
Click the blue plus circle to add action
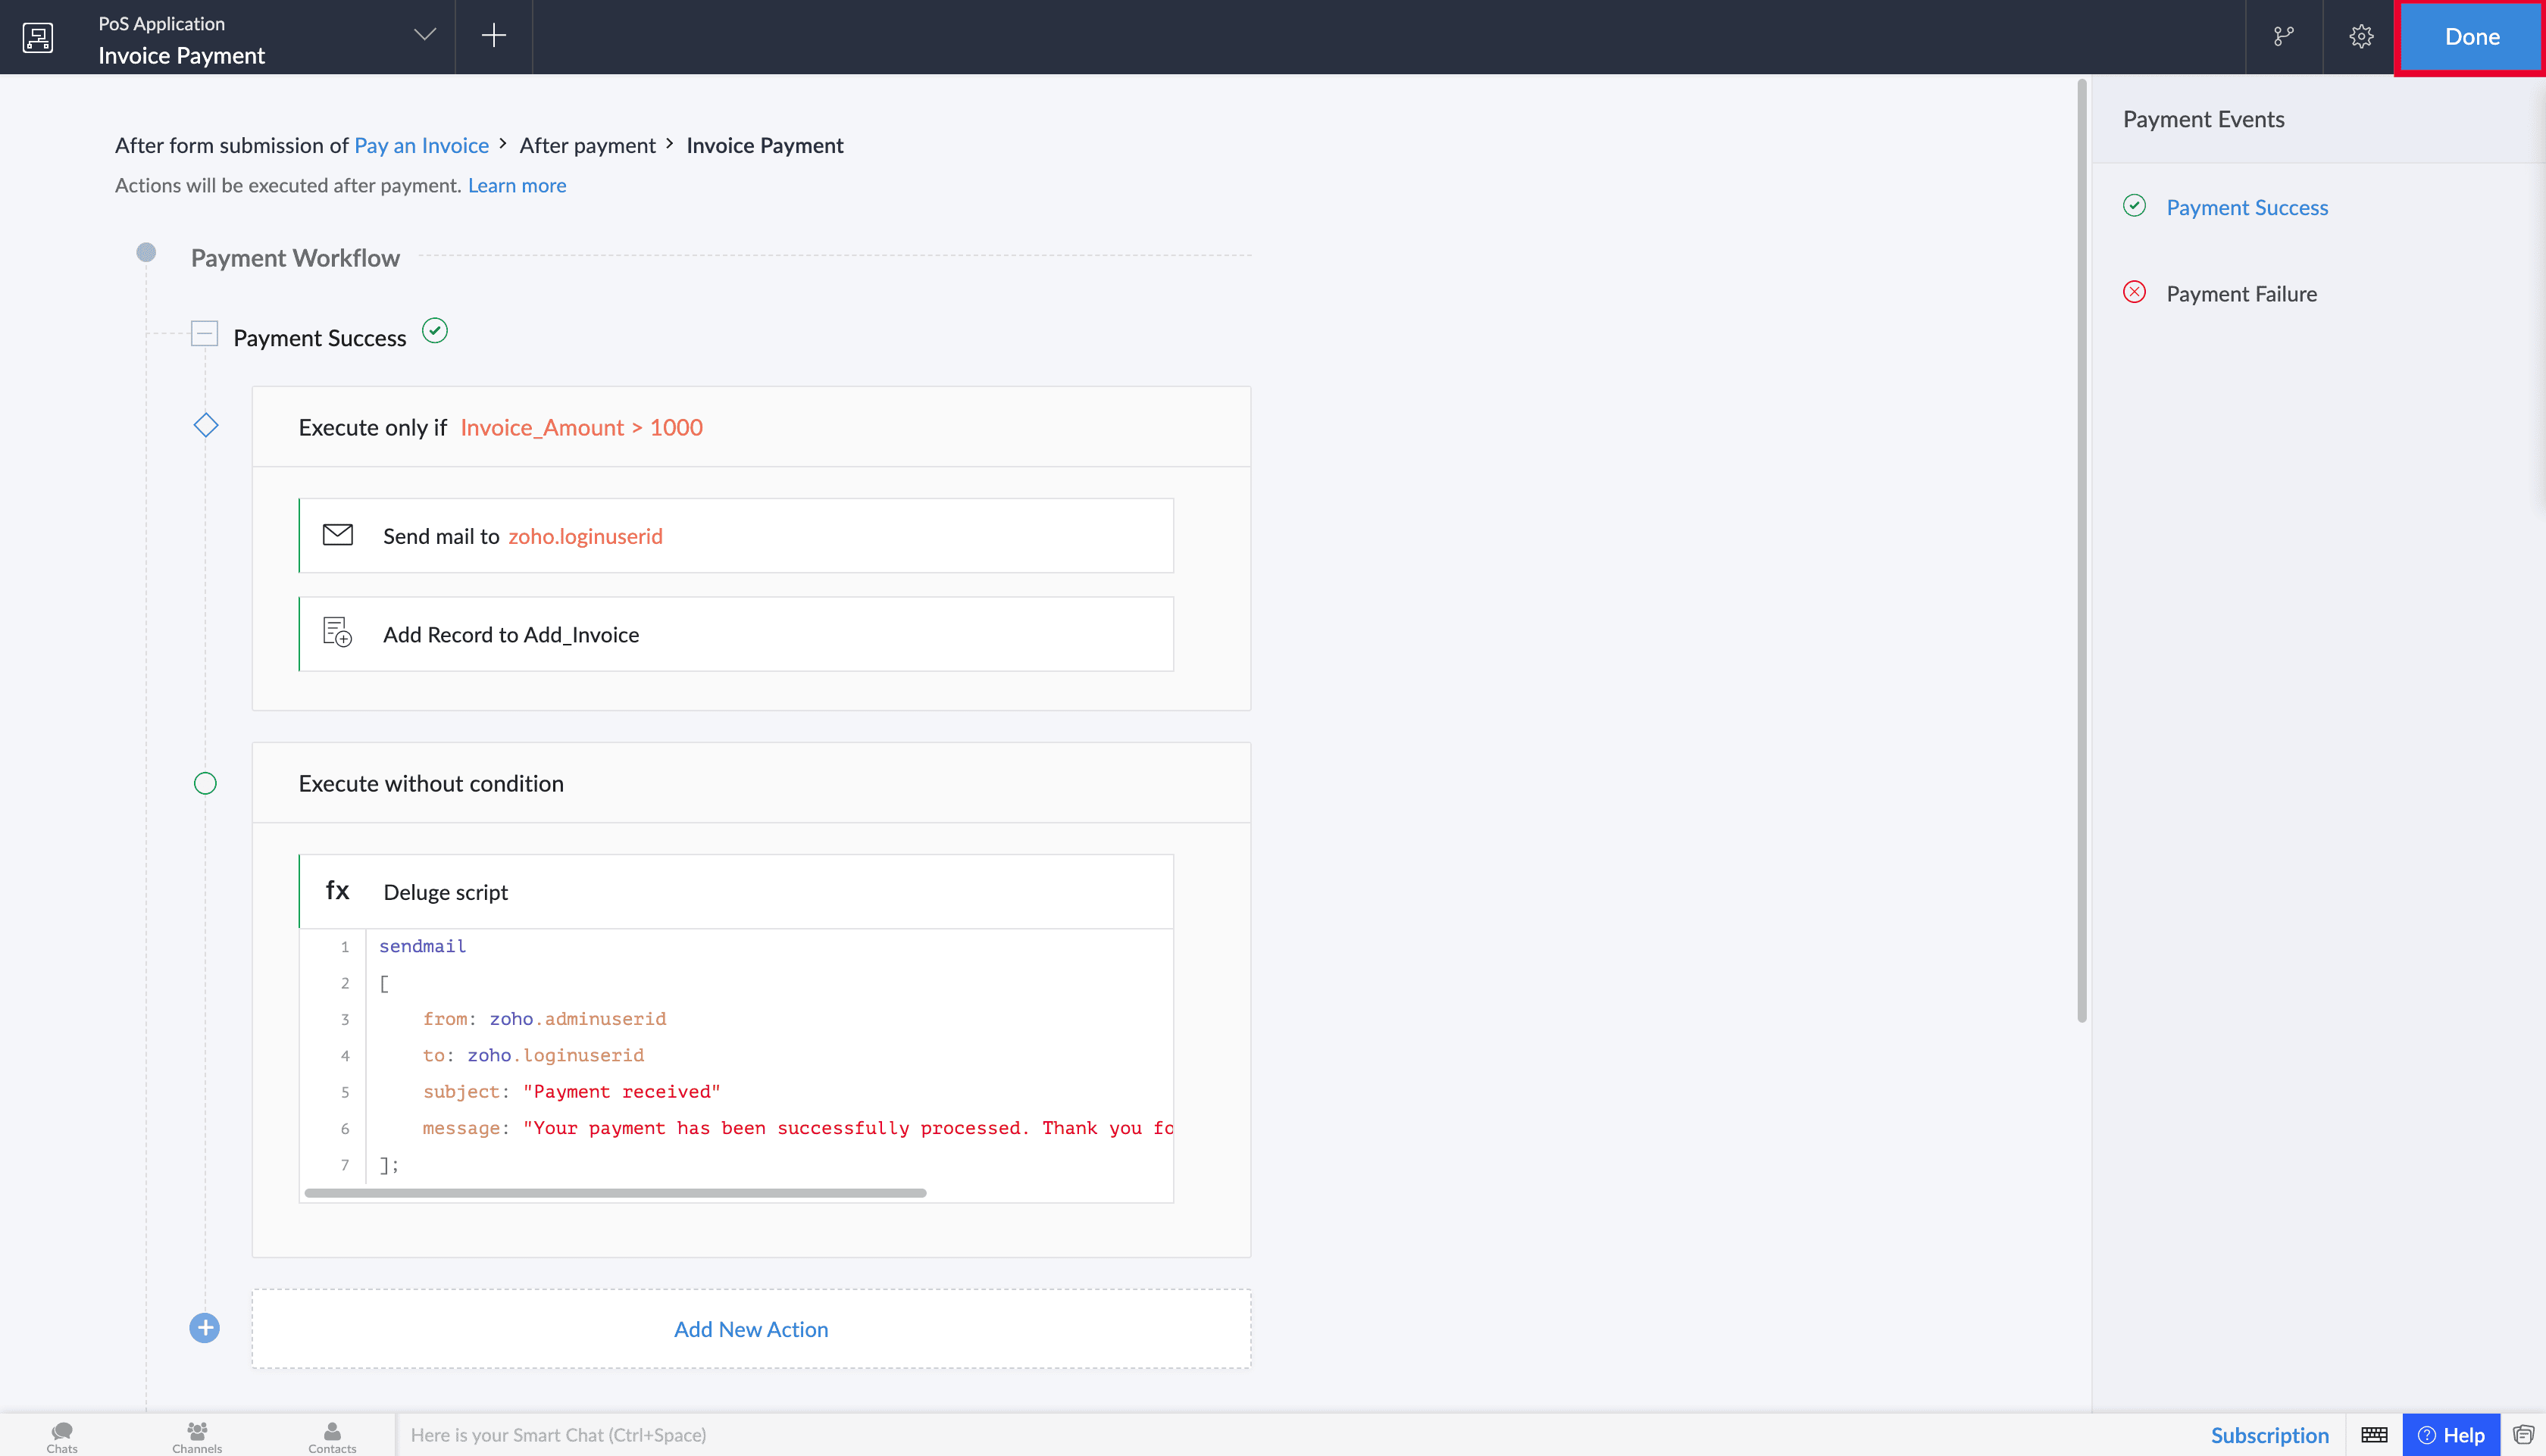(x=205, y=1328)
